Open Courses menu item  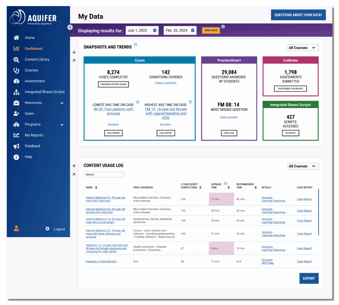pyautogui.click(x=31, y=70)
